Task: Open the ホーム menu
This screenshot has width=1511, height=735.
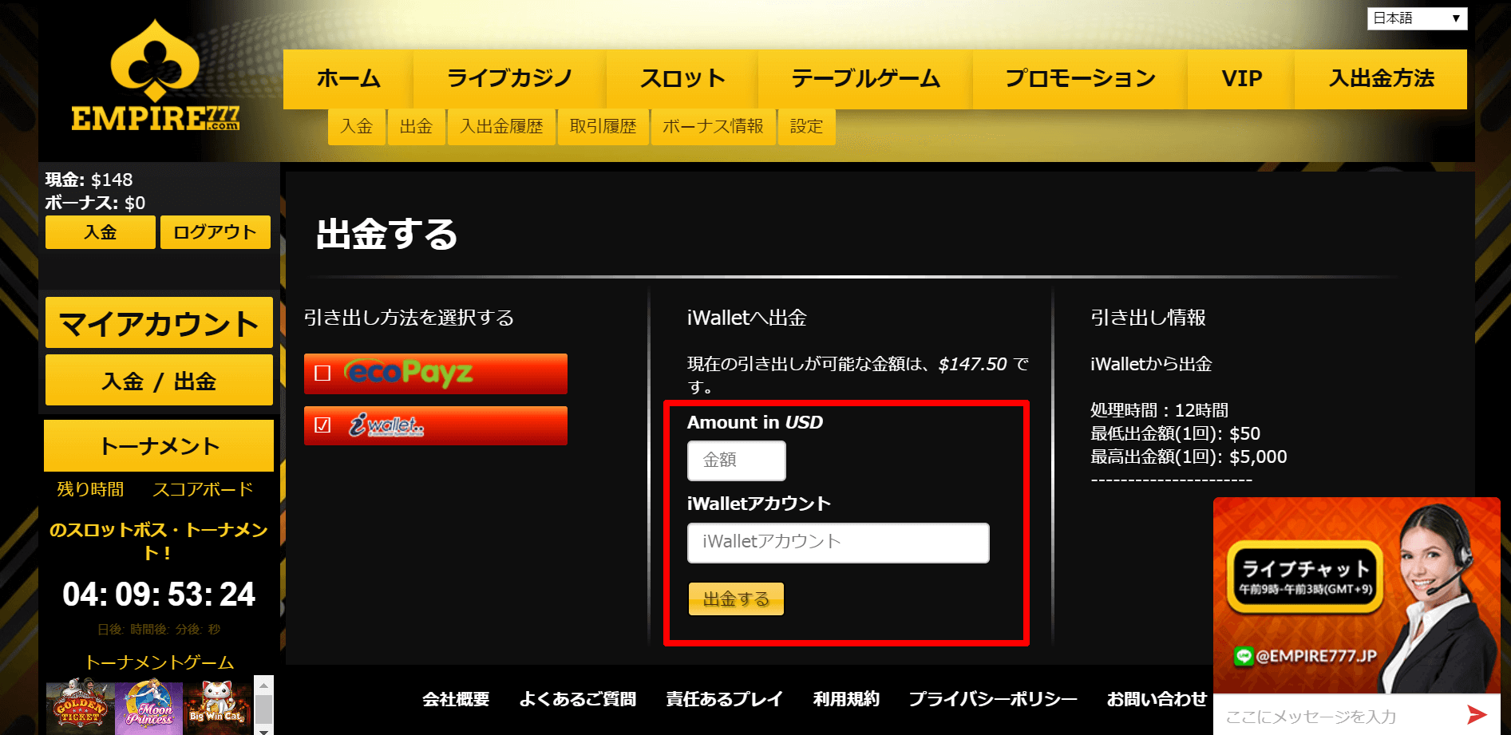Action: coord(348,79)
